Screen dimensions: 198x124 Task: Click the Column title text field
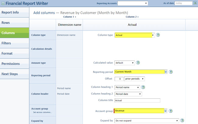[x=137, y=100]
